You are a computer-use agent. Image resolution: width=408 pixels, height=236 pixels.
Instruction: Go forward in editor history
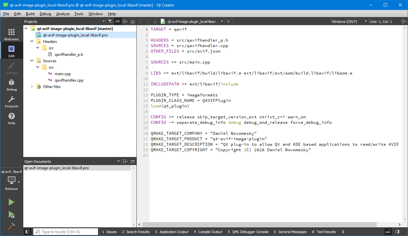click(148, 21)
